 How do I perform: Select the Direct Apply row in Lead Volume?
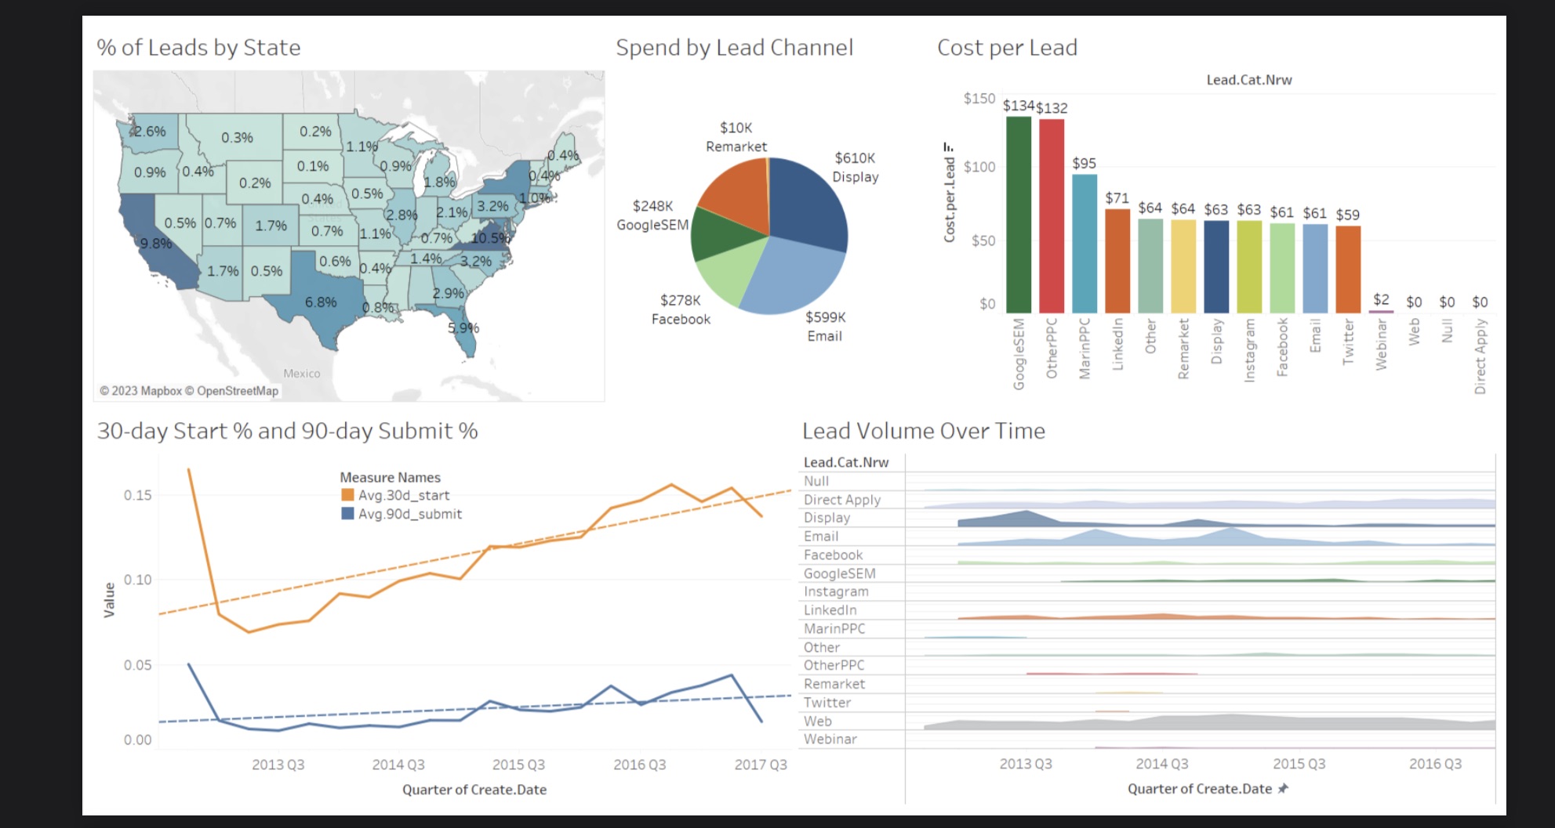coord(1147,500)
